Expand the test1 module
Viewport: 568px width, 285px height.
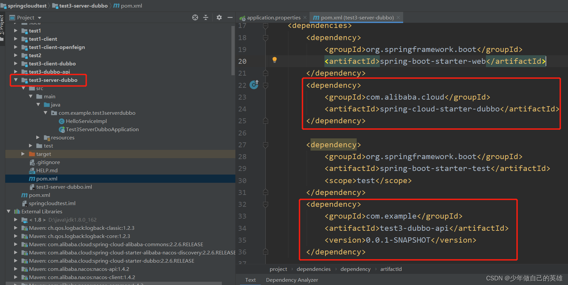(15, 31)
